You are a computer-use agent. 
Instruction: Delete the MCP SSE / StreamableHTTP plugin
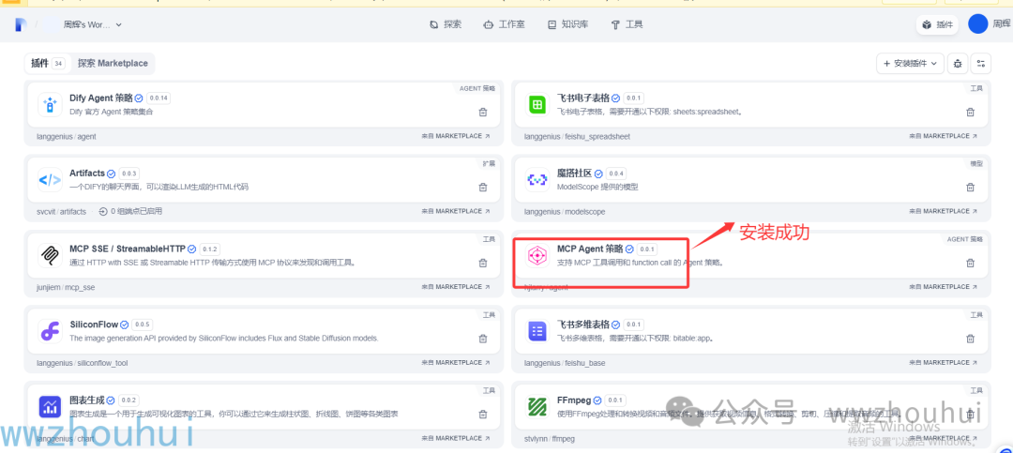coord(483,263)
